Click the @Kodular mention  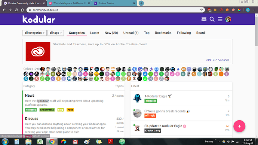coord(43,101)
